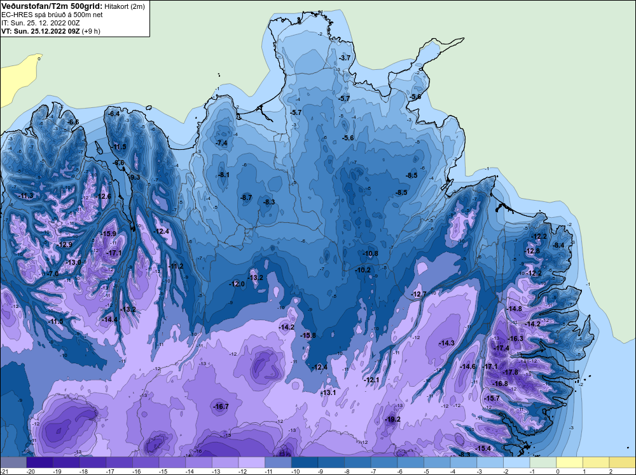
Task: Click the -14.3 temperature label
Action: [446, 343]
